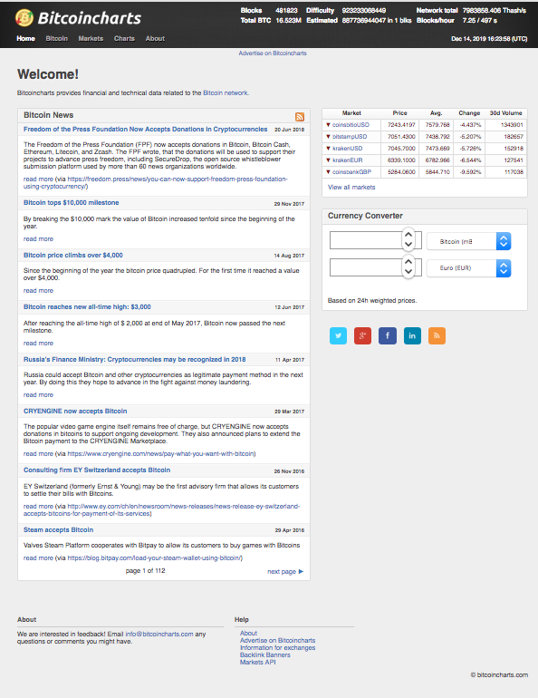Click the stepper on the first converter field
This screenshot has height=698, width=538.
click(408, 239)
